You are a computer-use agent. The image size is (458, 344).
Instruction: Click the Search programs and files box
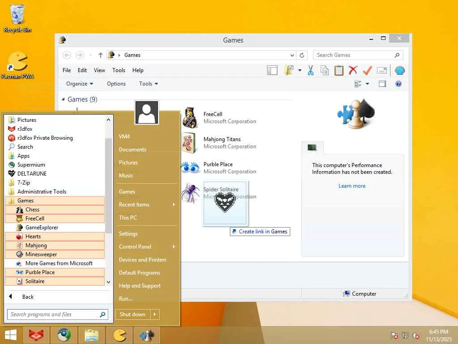pos(58,314)
